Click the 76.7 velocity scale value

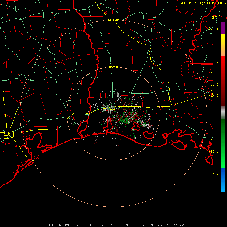click(x=215, y=51)
